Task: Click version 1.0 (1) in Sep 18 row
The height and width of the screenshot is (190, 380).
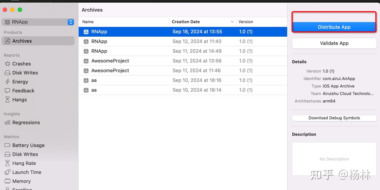Action: pyautogui.click(x=246, y=32)
